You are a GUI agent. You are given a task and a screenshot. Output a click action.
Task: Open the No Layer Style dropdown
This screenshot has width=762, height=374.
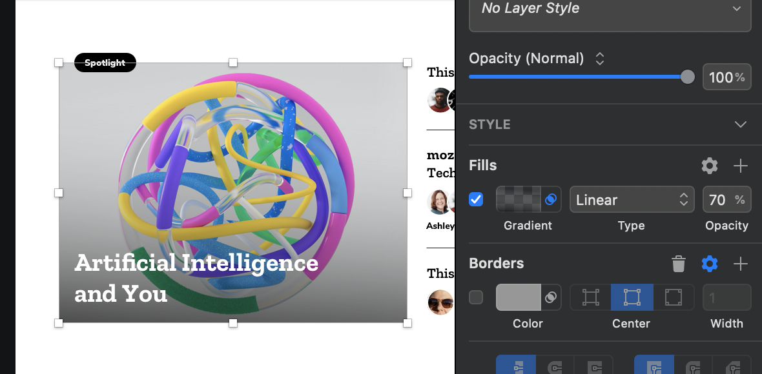610,10
